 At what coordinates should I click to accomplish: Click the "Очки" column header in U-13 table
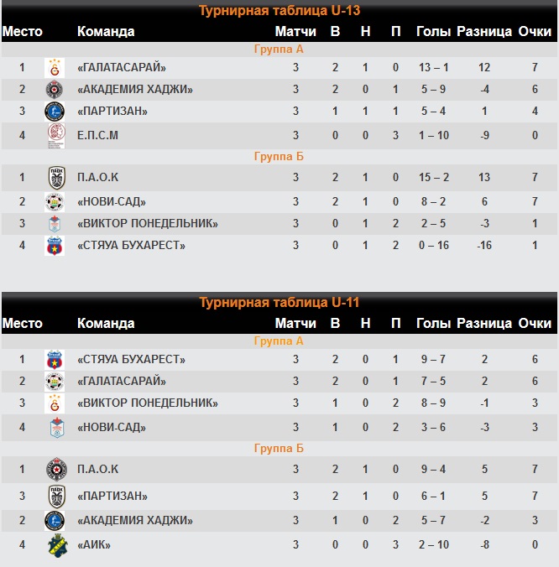coord(535,32)
